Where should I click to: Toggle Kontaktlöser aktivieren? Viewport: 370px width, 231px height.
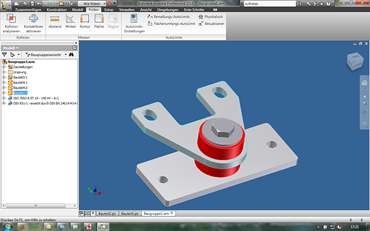(33, 23)
